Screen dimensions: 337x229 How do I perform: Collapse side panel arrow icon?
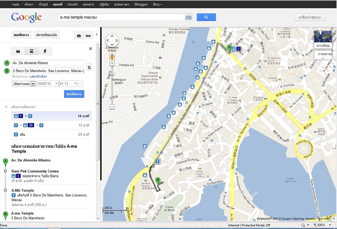coord(96,34)
